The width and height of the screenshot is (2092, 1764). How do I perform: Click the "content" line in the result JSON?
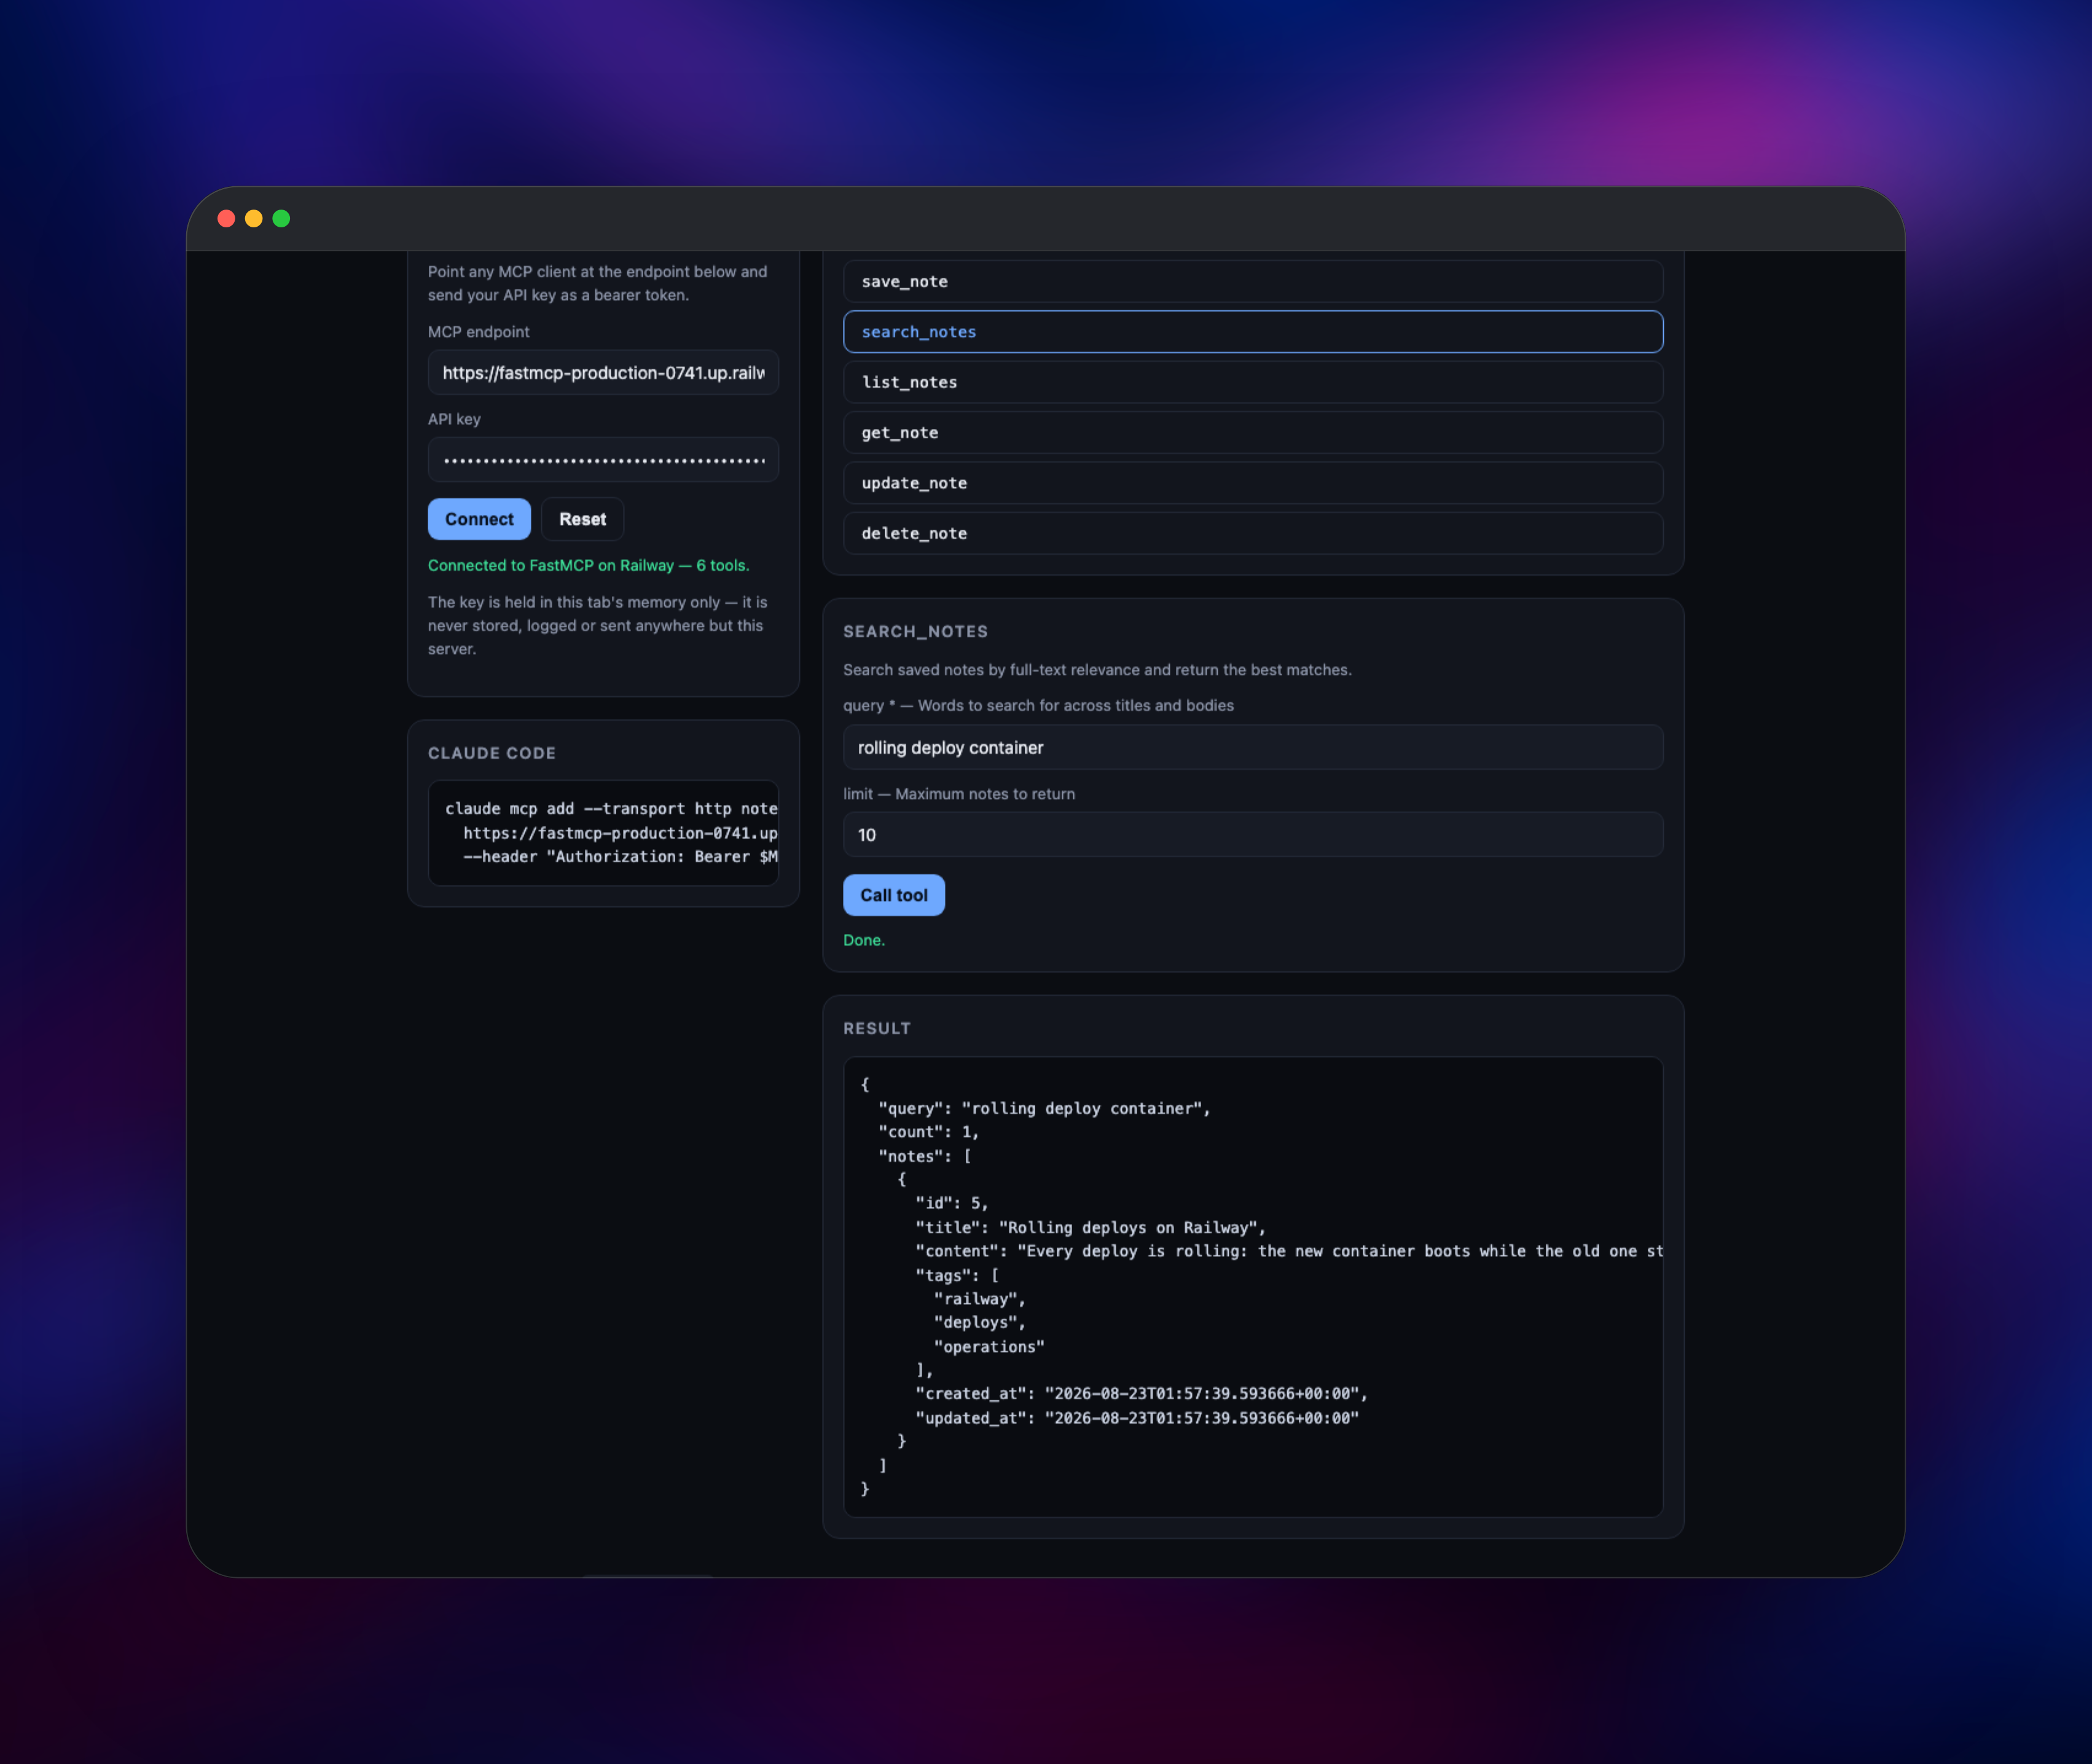pos(1288,1251)
